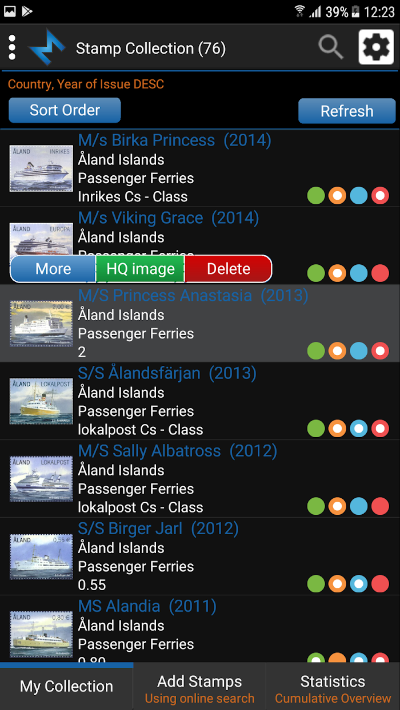The image size is (400, 710).
Task: Open the Sort Order selector
Action: (x=65, y=110)
